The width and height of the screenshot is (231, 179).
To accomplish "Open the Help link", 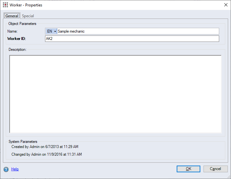I will pyautogui.click(x=15, y=169).
